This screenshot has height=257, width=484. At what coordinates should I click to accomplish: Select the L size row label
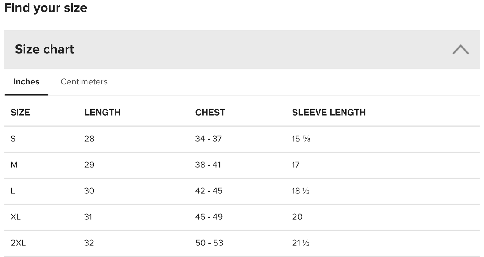tap(13, 191)
